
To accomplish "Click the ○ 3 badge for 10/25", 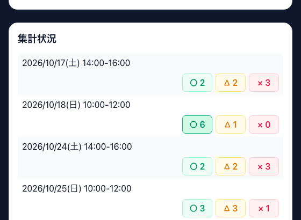I will pos(197,208).
